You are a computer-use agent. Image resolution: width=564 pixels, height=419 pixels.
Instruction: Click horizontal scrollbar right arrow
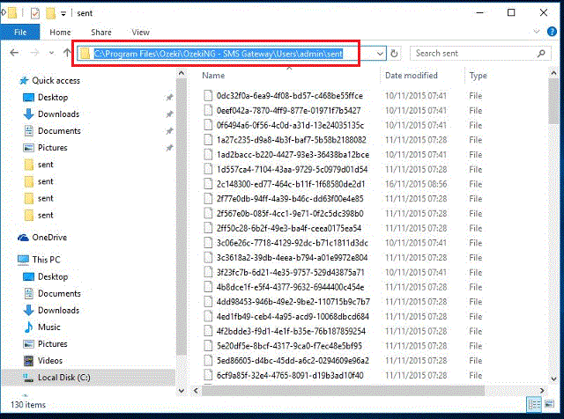542,391
